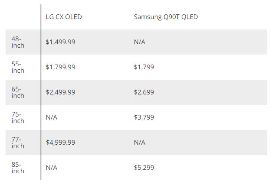Click Samsung N/A cell in 48-inch row
Screen dimensions: 272x185
coord(140,42)
